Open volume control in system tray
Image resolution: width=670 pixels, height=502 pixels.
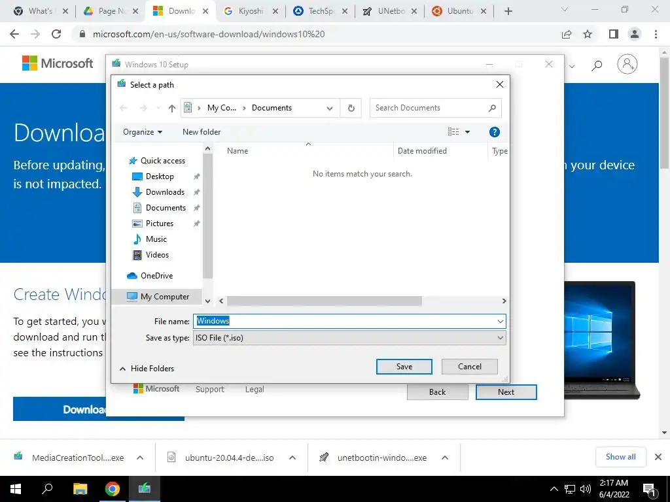[586, 489]
